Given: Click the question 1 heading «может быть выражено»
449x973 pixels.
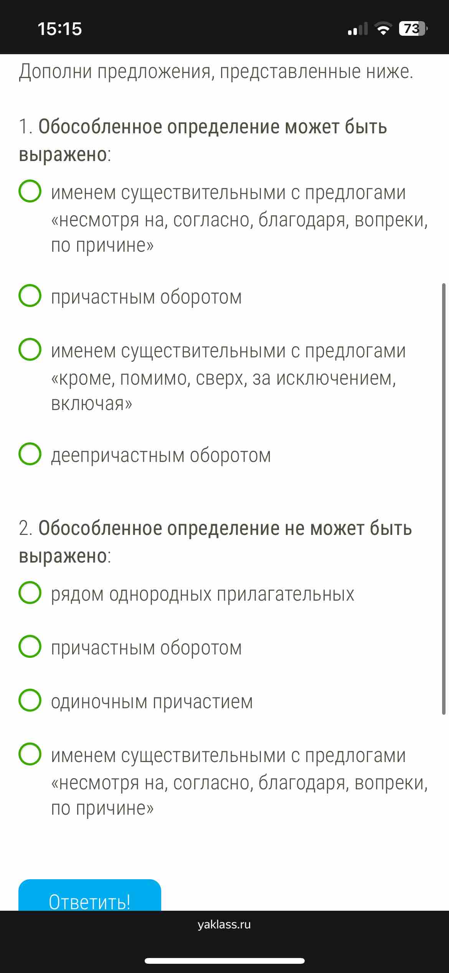Looking at the screenshot, I should pyautogui.click(x=203, y=140).
